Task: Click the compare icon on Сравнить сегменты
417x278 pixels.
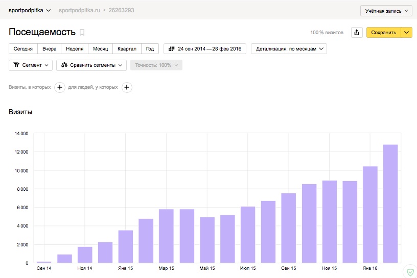Action: 64,65
